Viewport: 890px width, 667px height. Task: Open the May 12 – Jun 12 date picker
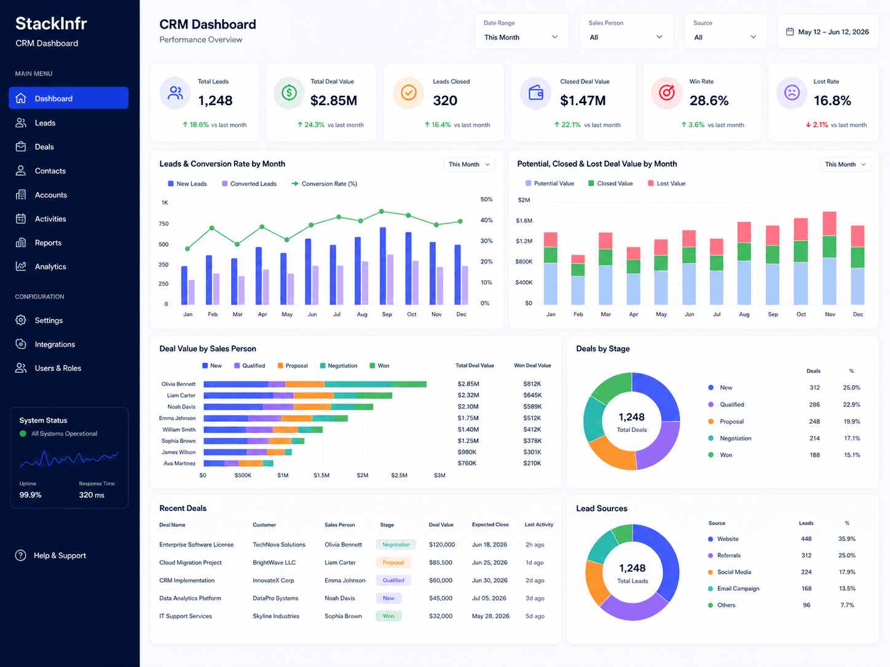coord(828,31)
